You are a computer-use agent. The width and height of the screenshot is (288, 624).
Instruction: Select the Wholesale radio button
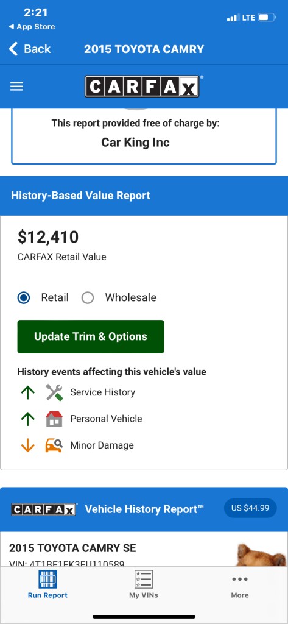pyautogui.click(x=88, y=297)
